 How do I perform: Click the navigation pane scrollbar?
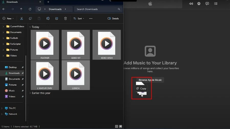click(26, 88)
